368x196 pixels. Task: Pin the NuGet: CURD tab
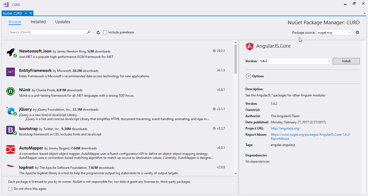click(x=26, y=13)
